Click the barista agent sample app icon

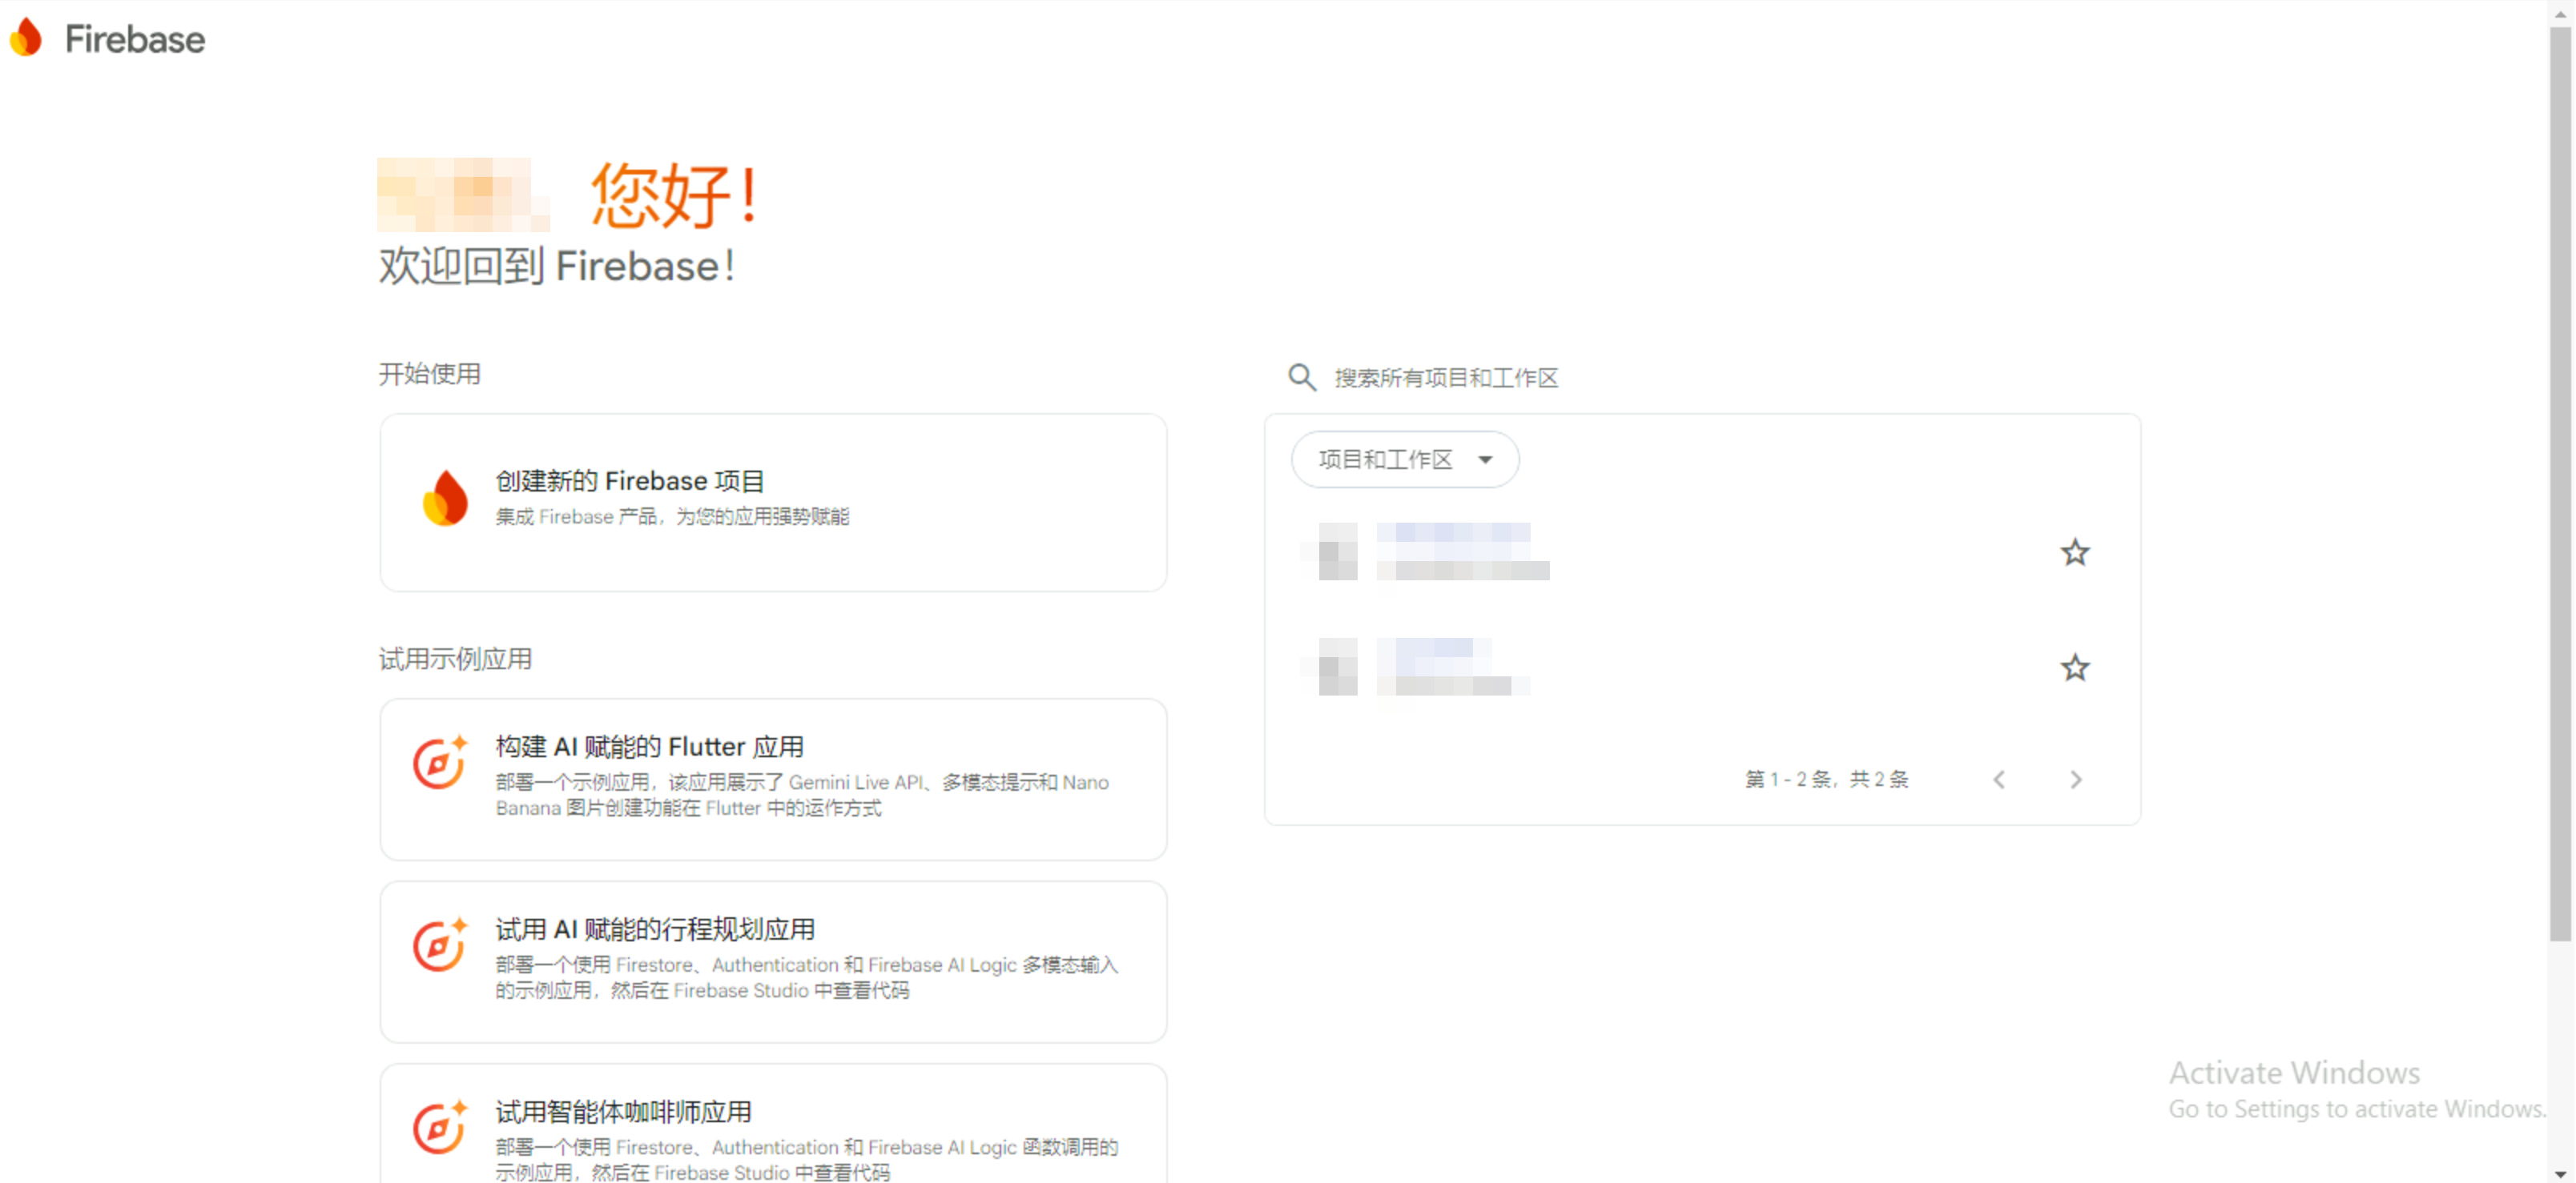pyautogui.click(x=440, y=1128)
